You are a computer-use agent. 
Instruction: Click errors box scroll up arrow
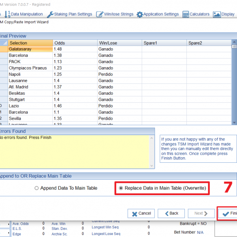152,138
